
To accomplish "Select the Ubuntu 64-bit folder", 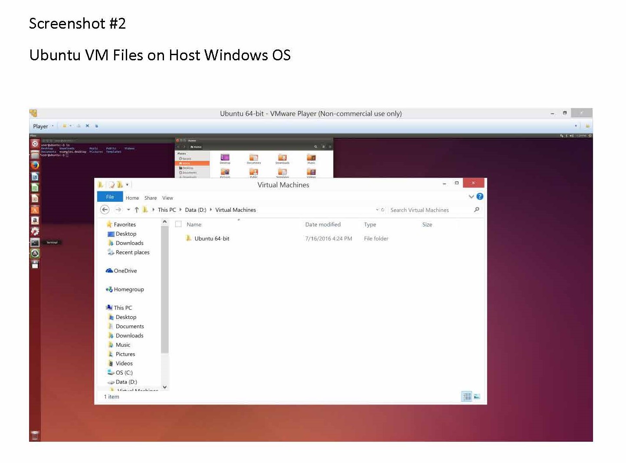I will pyautogui.click(x=207, y=239).
